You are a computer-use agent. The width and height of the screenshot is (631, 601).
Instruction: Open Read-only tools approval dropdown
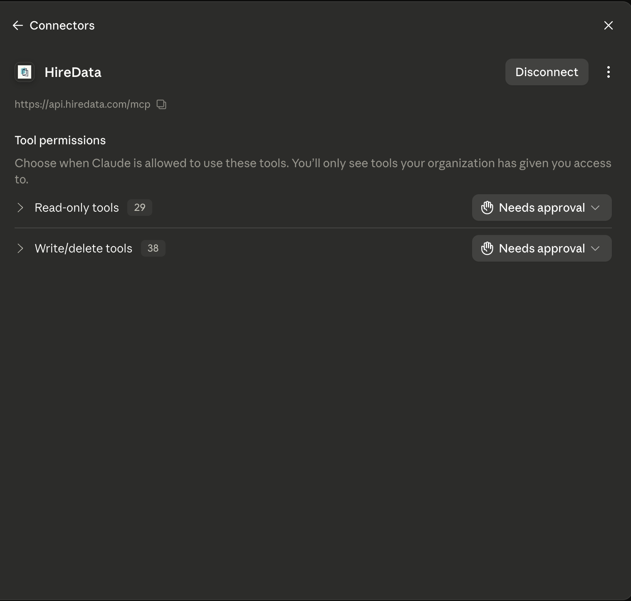pyautogui.click(x=542, y=208)
